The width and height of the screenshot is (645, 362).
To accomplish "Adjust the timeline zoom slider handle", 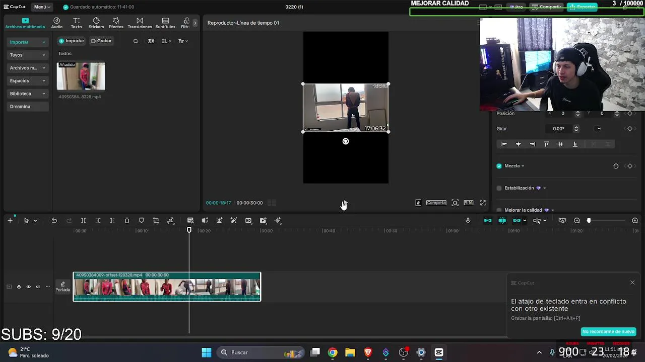I will click(589, 221).
